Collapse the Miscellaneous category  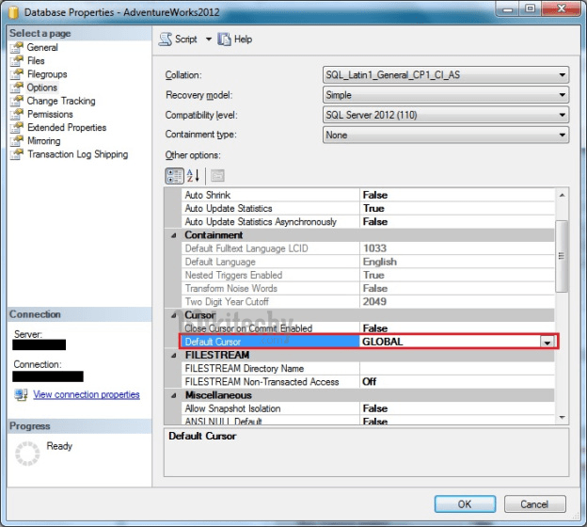pyautogui.click(x=174, y=395)
